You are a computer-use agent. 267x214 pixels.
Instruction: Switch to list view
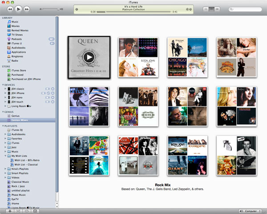[x=206, y=9]
